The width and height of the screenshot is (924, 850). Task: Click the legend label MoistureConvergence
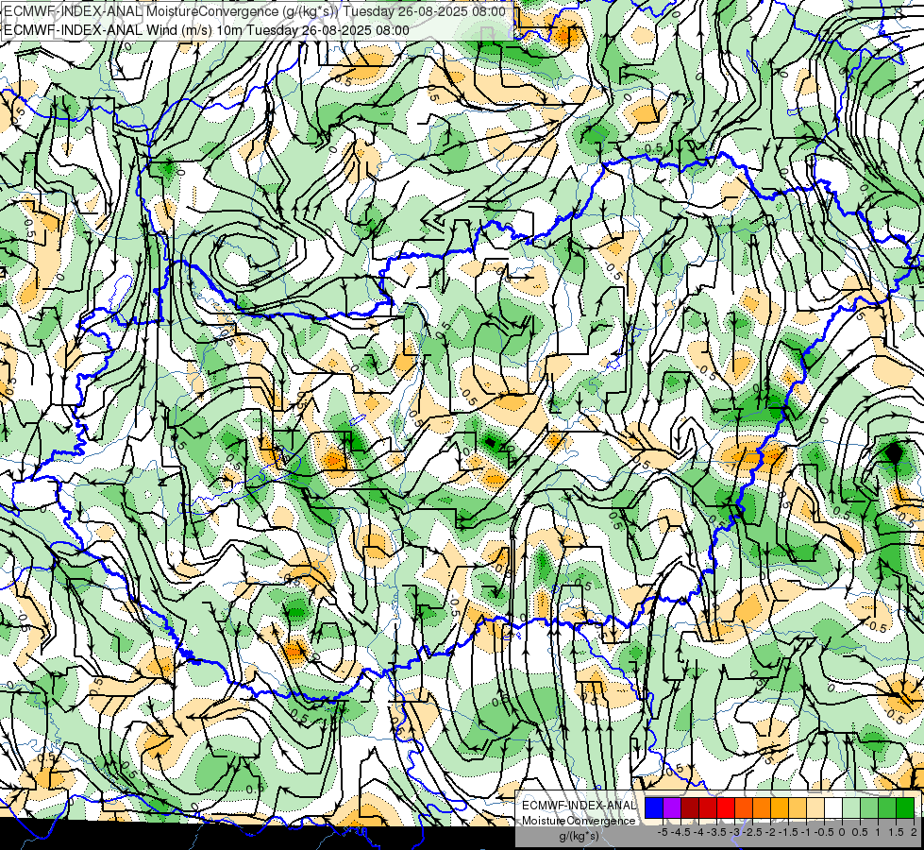tap(579, 821)
